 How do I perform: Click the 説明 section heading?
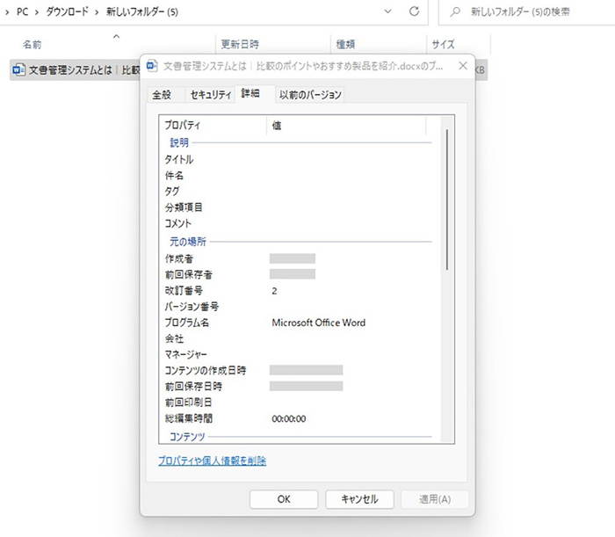(x=179, y=142)
